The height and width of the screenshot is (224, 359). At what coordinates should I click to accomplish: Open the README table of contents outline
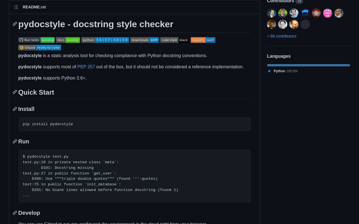[x=16, y=7]
